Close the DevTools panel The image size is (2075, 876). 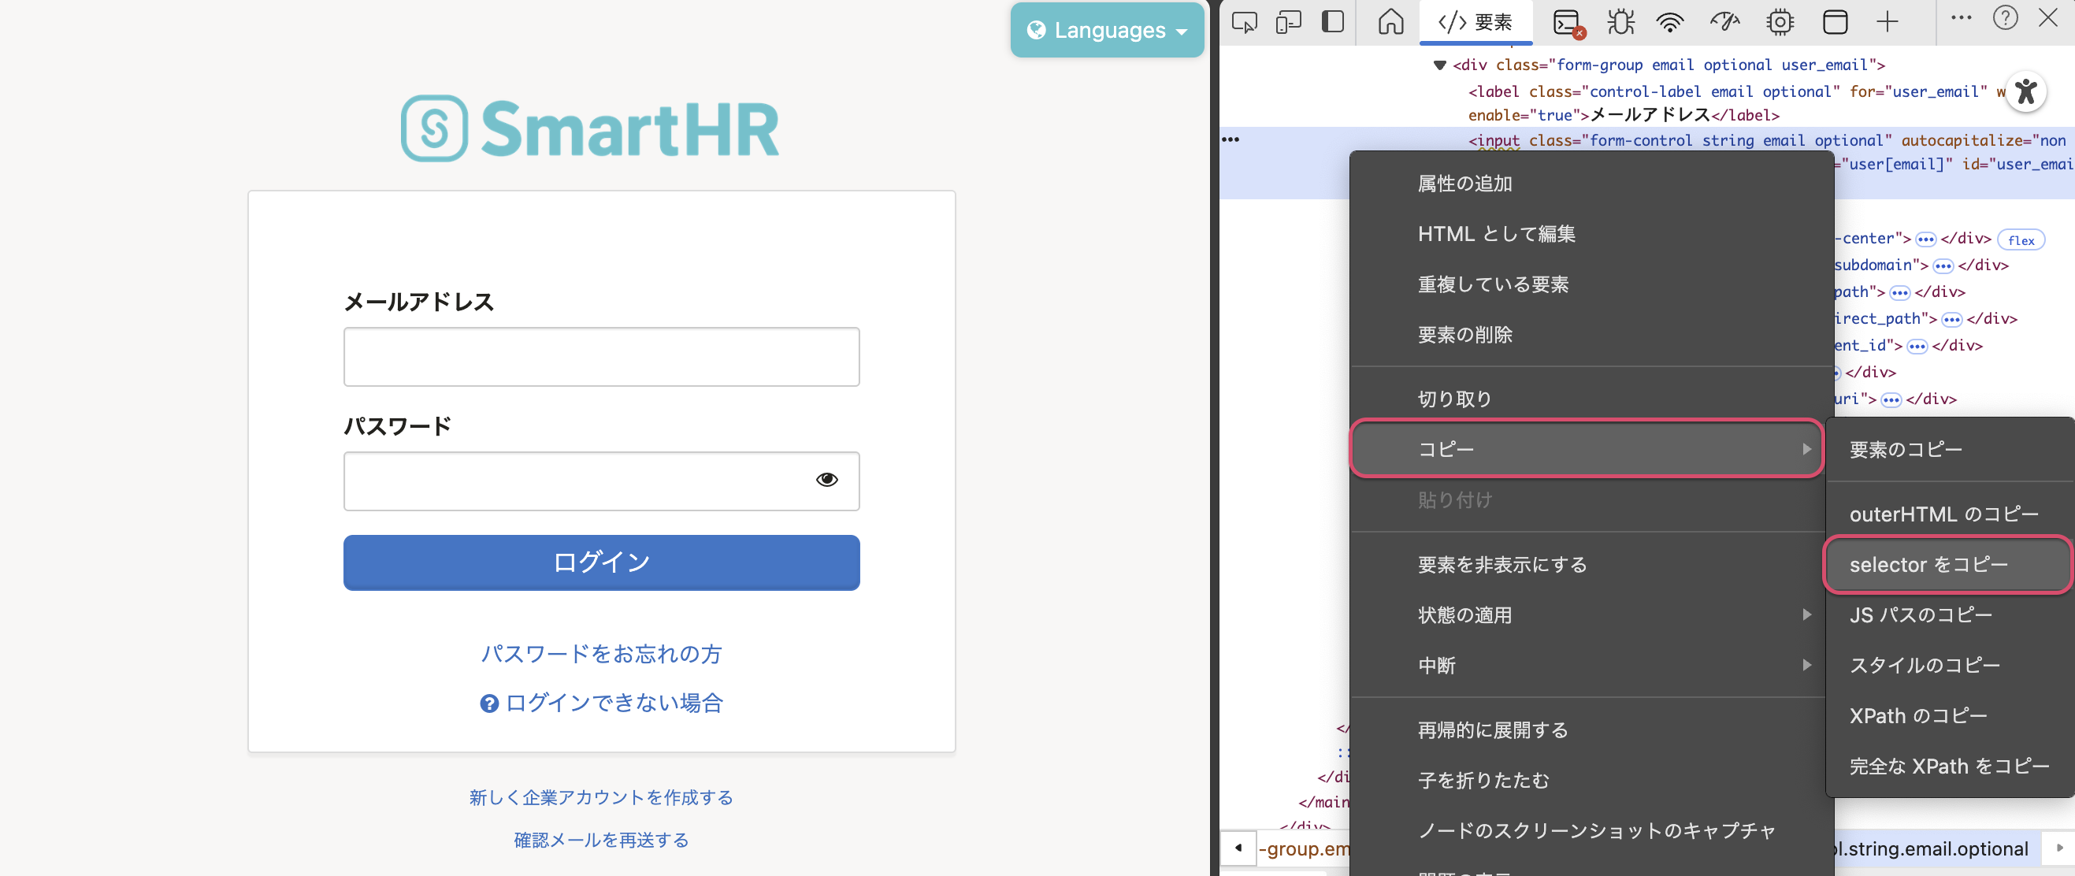[x=2047, y=17]
